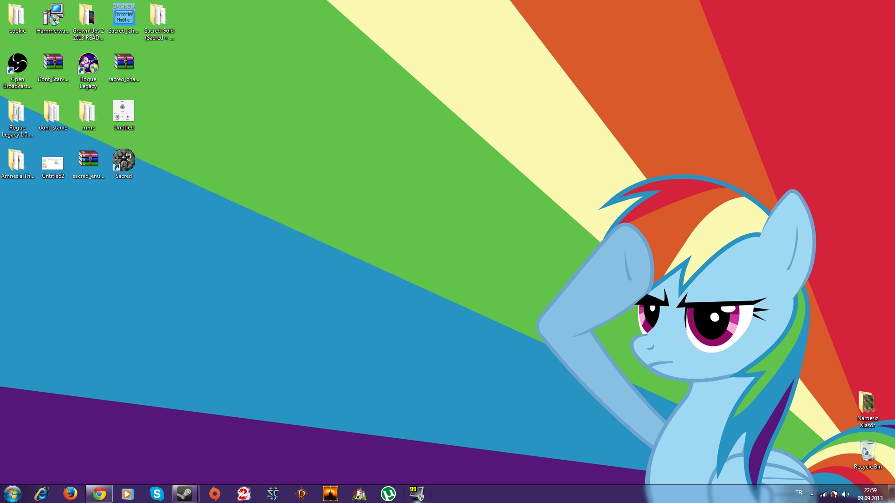
Task: Open the volume speaker tray icon
Action: (845, 494)
